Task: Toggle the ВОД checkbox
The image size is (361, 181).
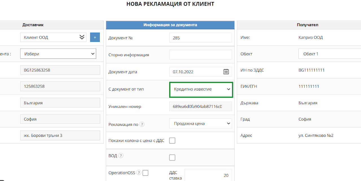Action: pyautogui.click(x=172, y=158)
